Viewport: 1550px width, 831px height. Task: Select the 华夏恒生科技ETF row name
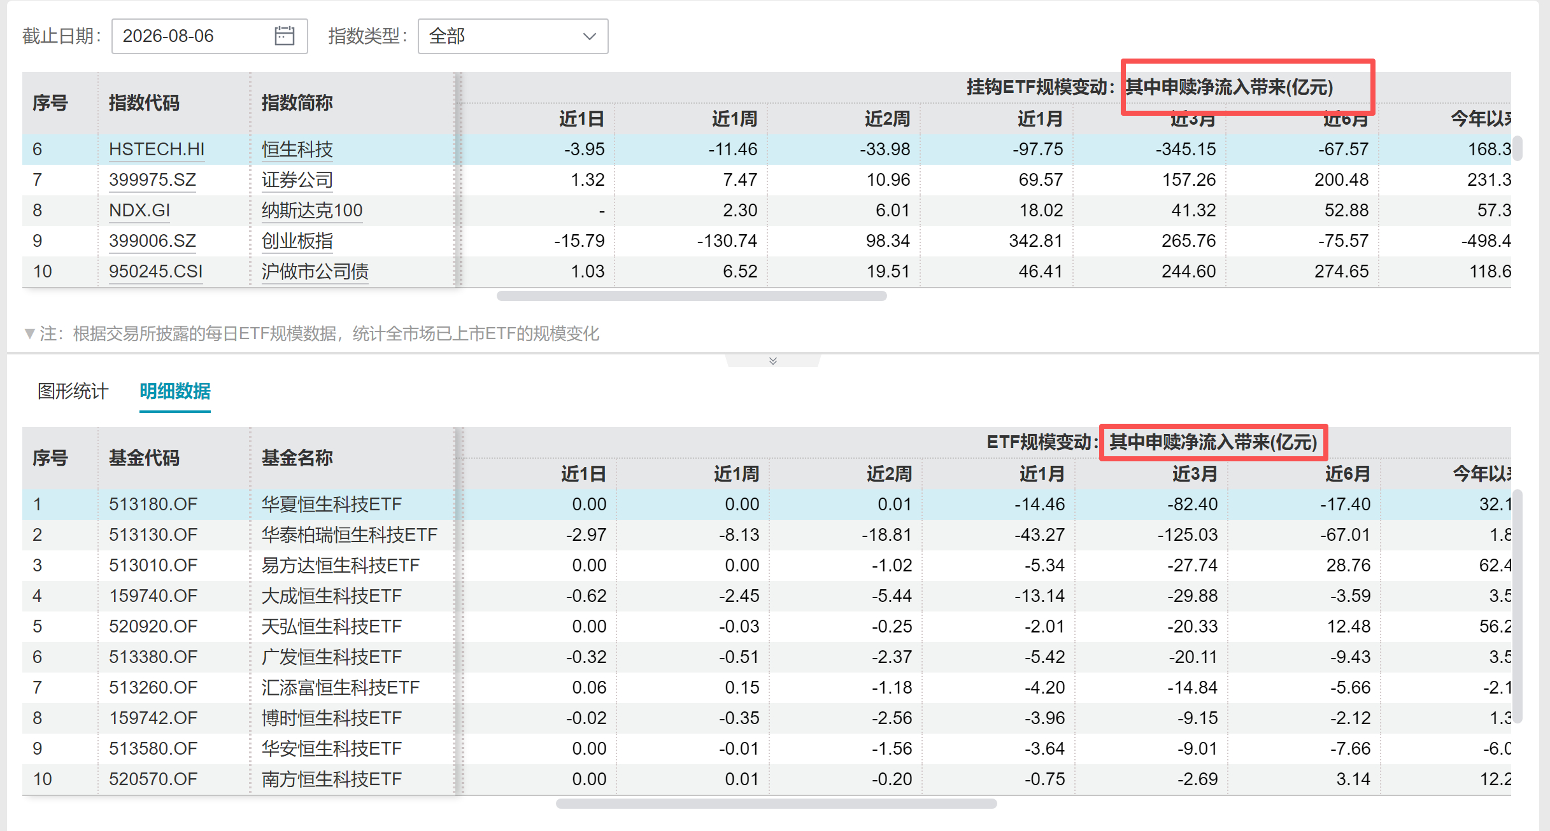point(332,504)
